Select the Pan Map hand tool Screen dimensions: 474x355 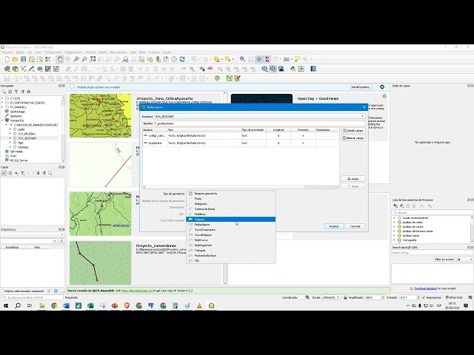point(60,59)
